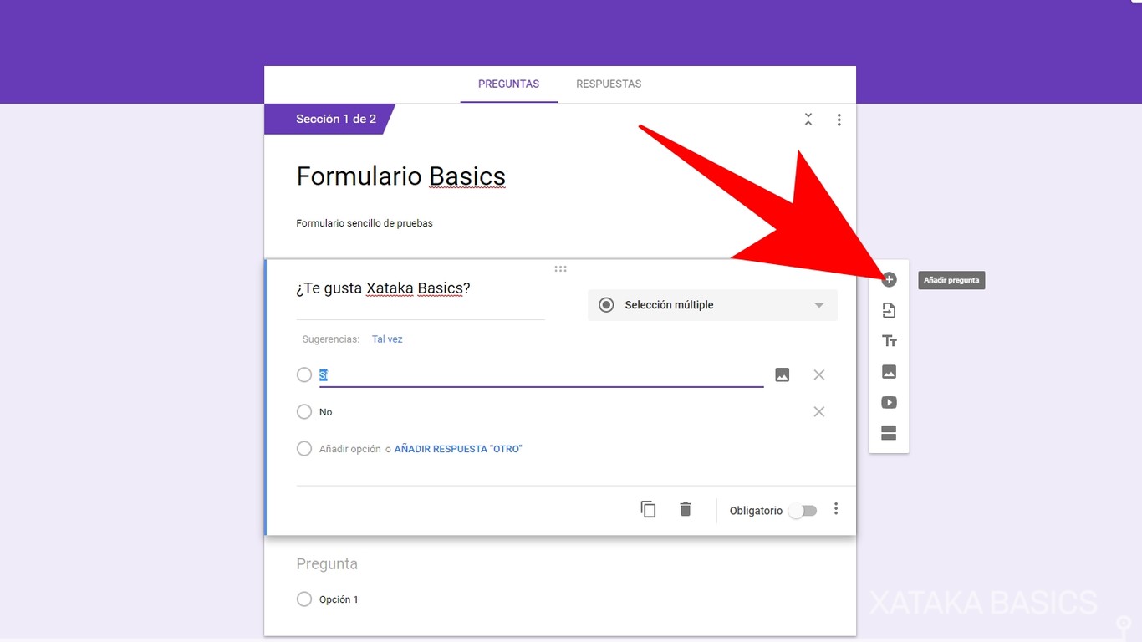Click AÑADIR RESPUESTA "OTRO" link

458,449
